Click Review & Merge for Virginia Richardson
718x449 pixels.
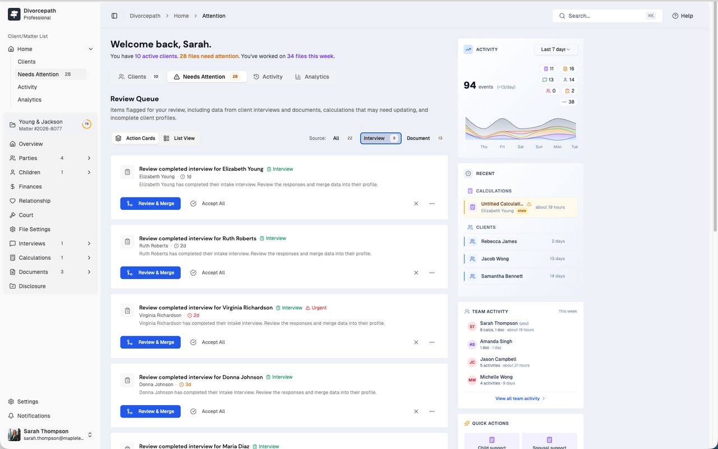pos(150,342)
